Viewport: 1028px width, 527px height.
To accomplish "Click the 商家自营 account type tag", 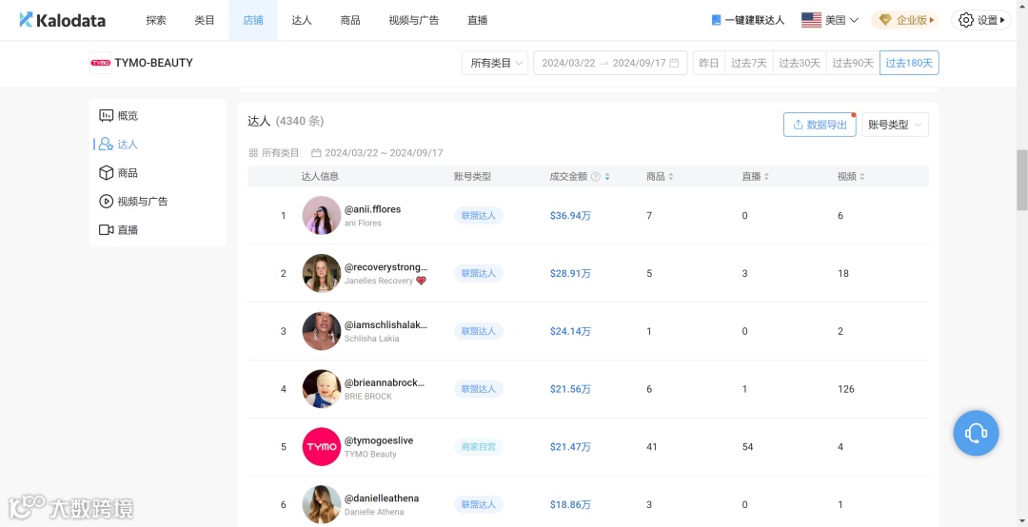I will pyautogui.click(x=479, y=447).
